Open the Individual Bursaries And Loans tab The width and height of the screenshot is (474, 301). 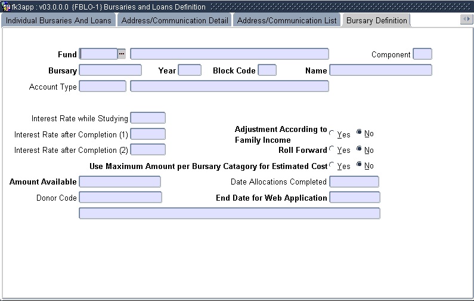point(58,20)
